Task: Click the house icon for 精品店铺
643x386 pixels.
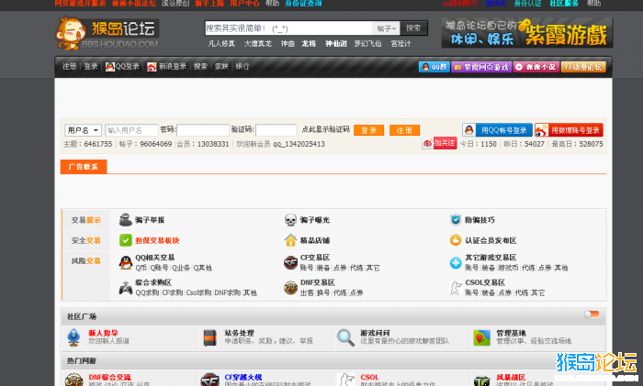Action: coord(290,240)
